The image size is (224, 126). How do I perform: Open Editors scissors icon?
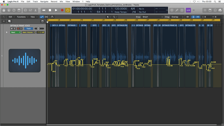tap(36, 10)
